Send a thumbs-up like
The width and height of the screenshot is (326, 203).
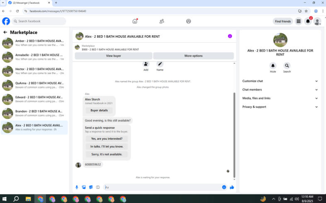point(232,187)
